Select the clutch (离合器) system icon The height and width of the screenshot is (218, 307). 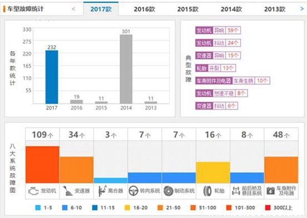[100, 191]
